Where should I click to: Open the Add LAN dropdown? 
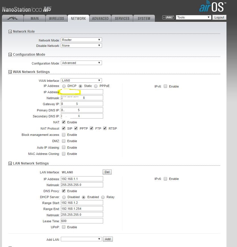[81, 239]
